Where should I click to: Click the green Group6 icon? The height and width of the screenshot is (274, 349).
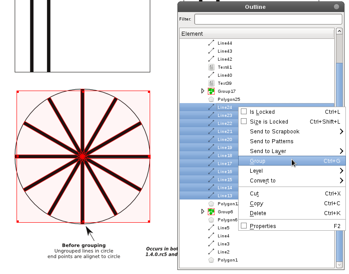(211, 212)
